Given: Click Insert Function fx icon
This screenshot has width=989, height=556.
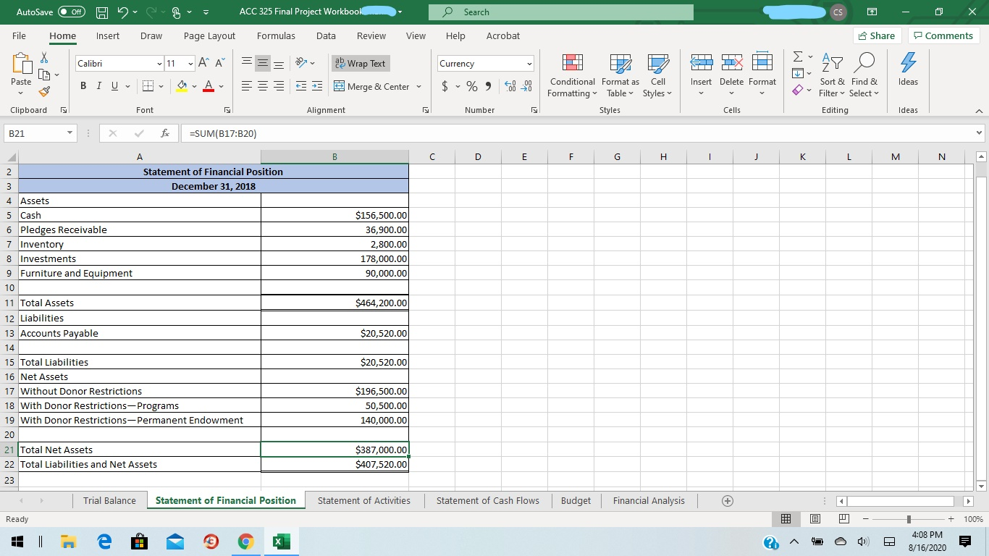Looking at the screenshot, I should pos(166,133).
